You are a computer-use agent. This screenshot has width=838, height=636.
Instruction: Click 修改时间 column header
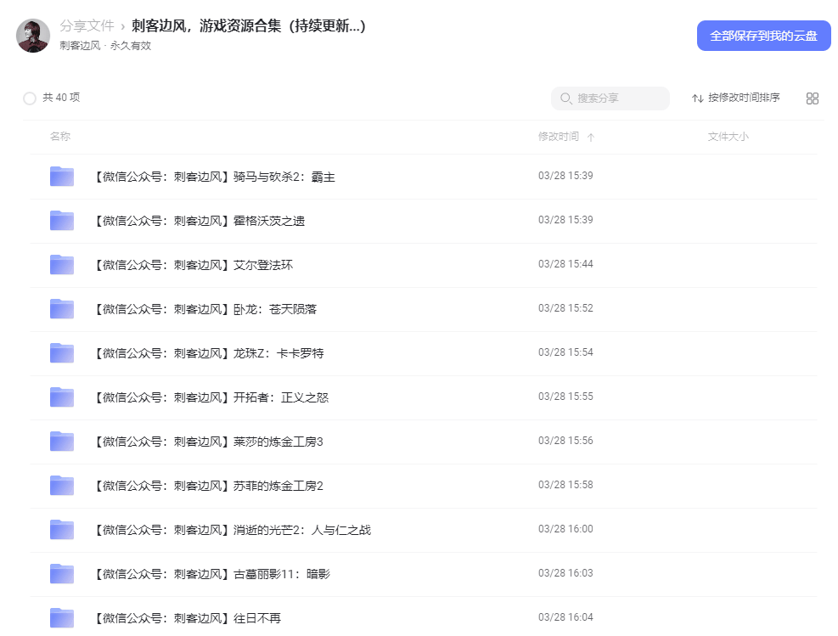pos(558,136)
